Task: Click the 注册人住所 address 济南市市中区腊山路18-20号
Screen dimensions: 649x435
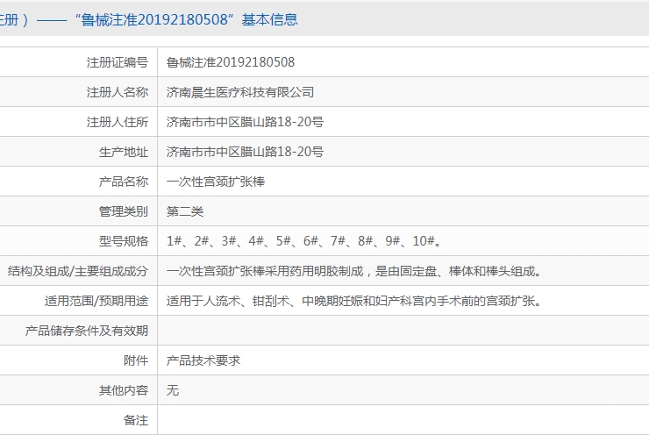Action: coord(245,122)
